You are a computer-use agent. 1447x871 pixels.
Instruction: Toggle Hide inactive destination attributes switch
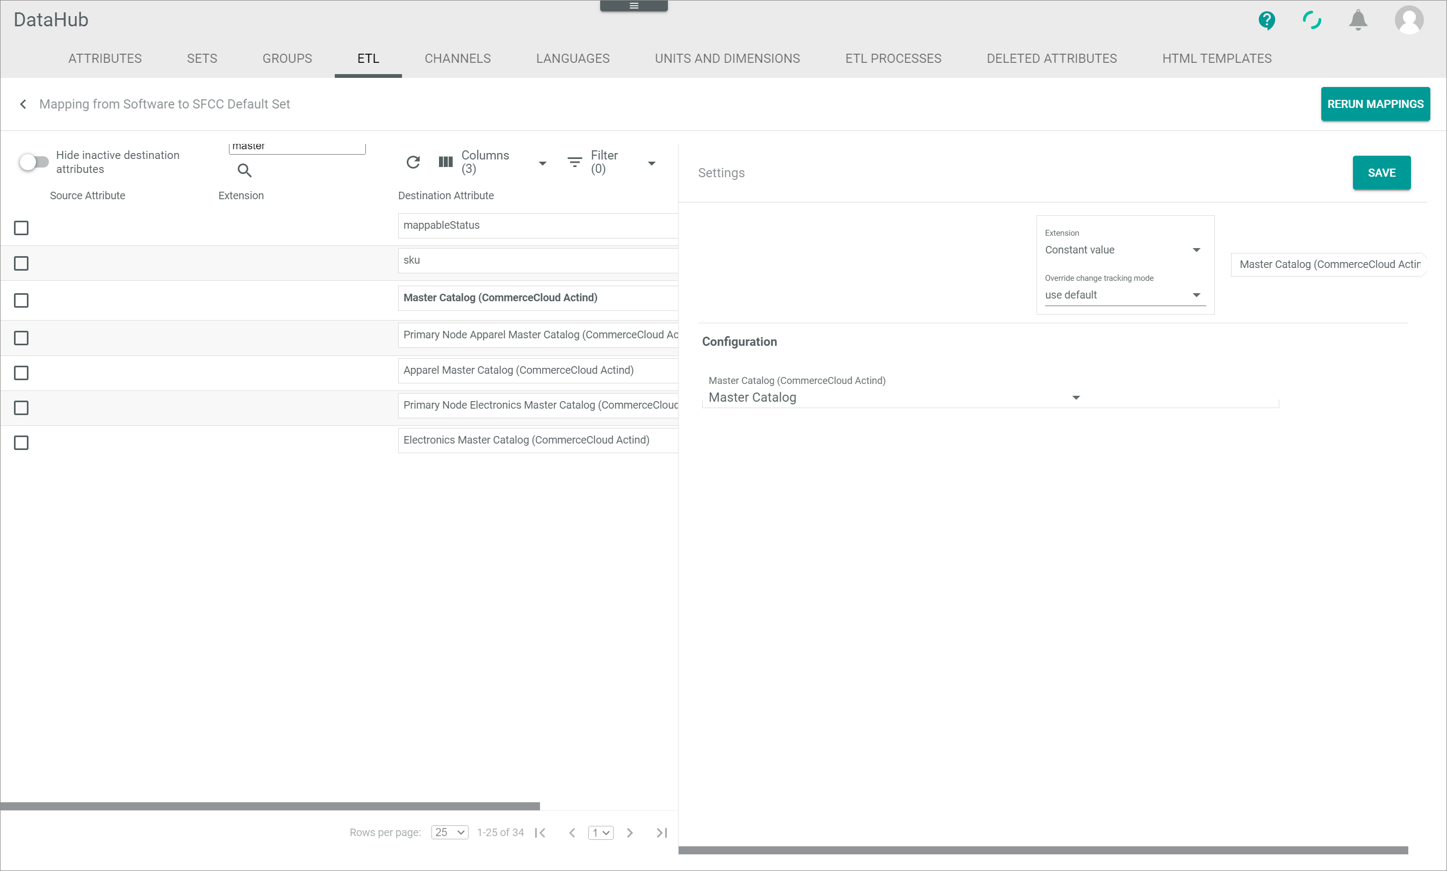(33, 162)
